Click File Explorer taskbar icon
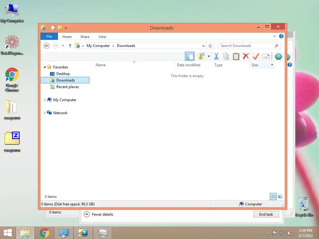 point(25,233)
